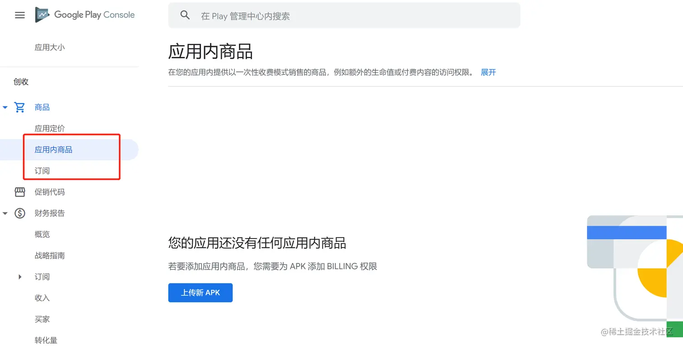Open 战略指南 page
The image size is (683, 346).
pos(50,256)
